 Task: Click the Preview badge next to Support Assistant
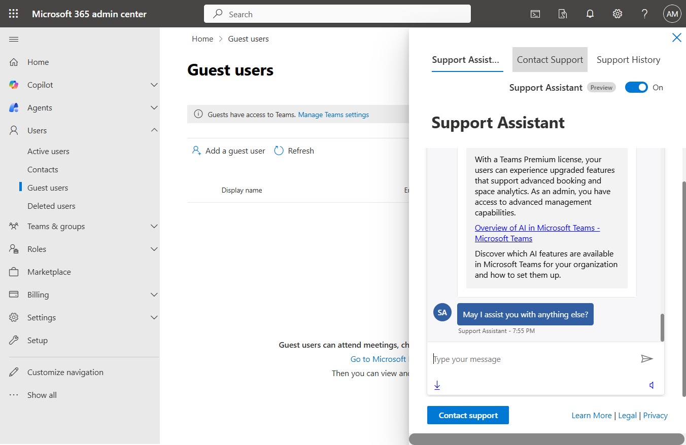[x=601, y=87]
